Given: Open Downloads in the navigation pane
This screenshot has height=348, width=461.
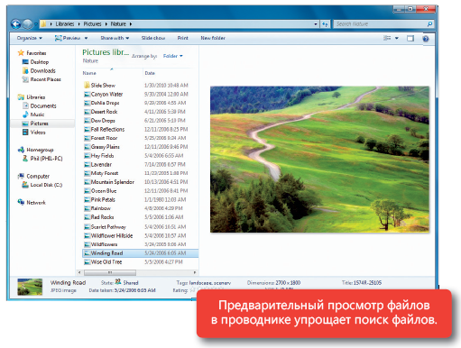Looking at the screenshot, I should [39, 71].
